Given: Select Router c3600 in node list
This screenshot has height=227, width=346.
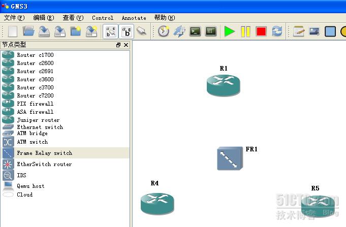Looking at the screenshot, I should pyautogui.click(x=66, y=79).
